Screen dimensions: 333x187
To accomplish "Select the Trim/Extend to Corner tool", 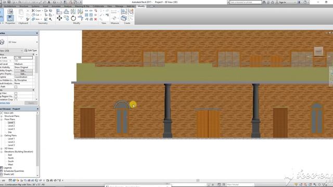I will click(x=80, y=18).
